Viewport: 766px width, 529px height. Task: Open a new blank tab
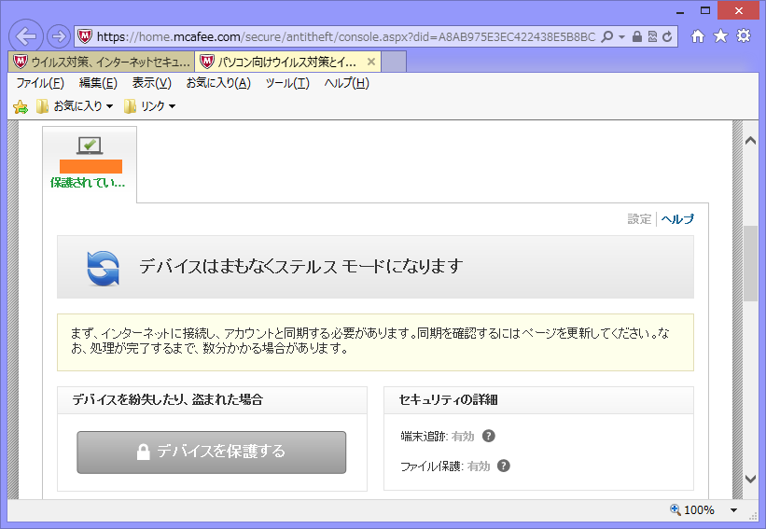(x=394, y=62)
